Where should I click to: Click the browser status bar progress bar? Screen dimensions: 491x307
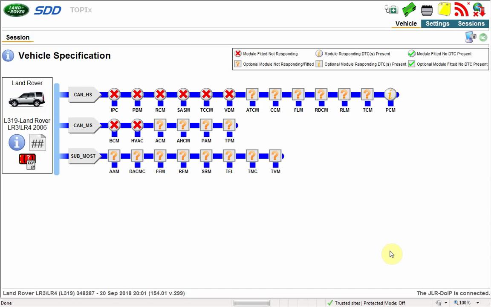click(251, 303)
